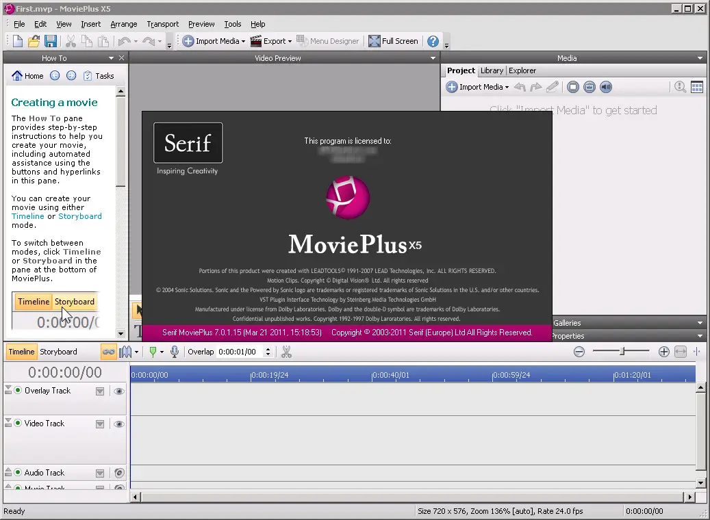Fit the timeline to the window width
The width and height of the screenshot is (710, 520).
(681, 352)
